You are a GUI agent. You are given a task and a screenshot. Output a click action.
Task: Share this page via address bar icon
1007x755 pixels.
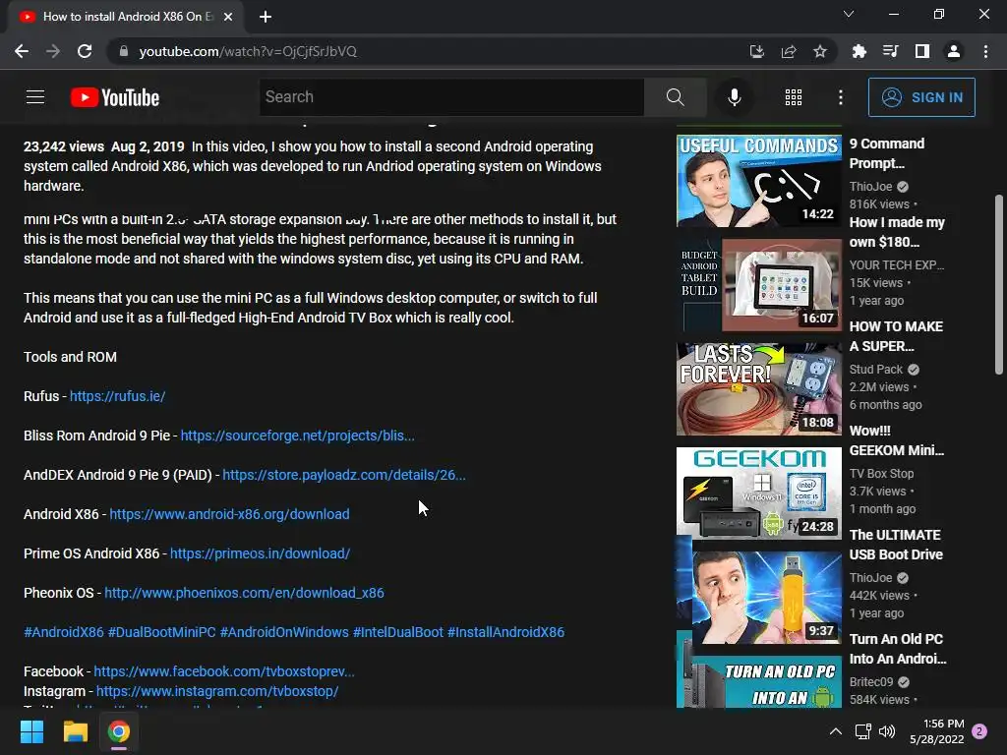(x=788, y=51)
